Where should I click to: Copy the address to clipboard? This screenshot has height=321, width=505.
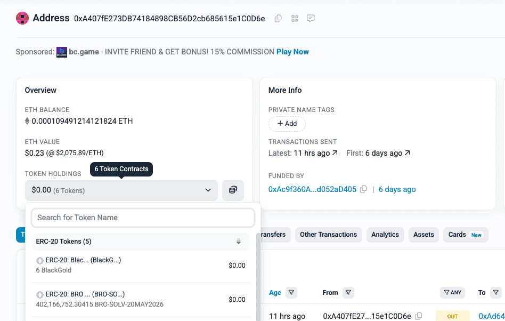click(x=278, y=19)
